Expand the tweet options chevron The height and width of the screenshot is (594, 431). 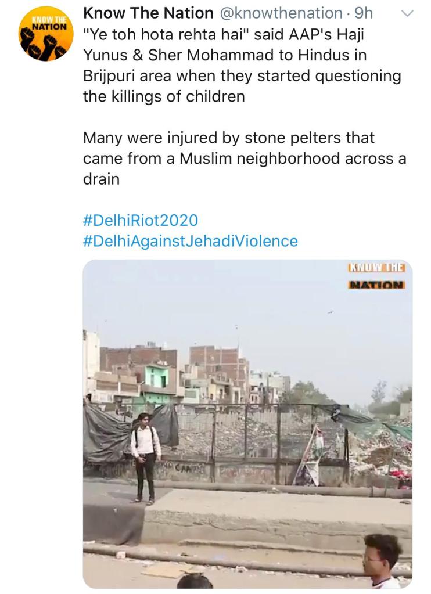[x=408, y=12]
